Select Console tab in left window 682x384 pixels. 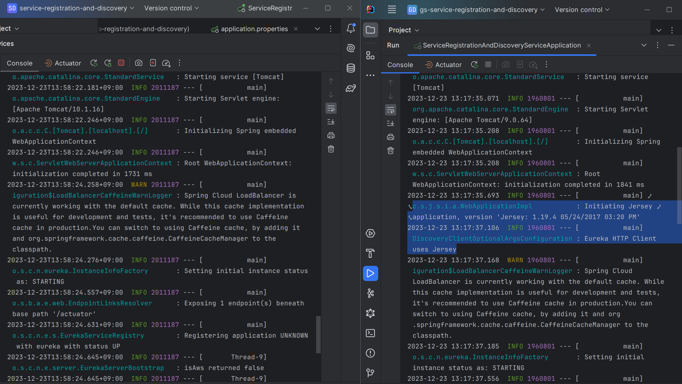pos(20,63)
